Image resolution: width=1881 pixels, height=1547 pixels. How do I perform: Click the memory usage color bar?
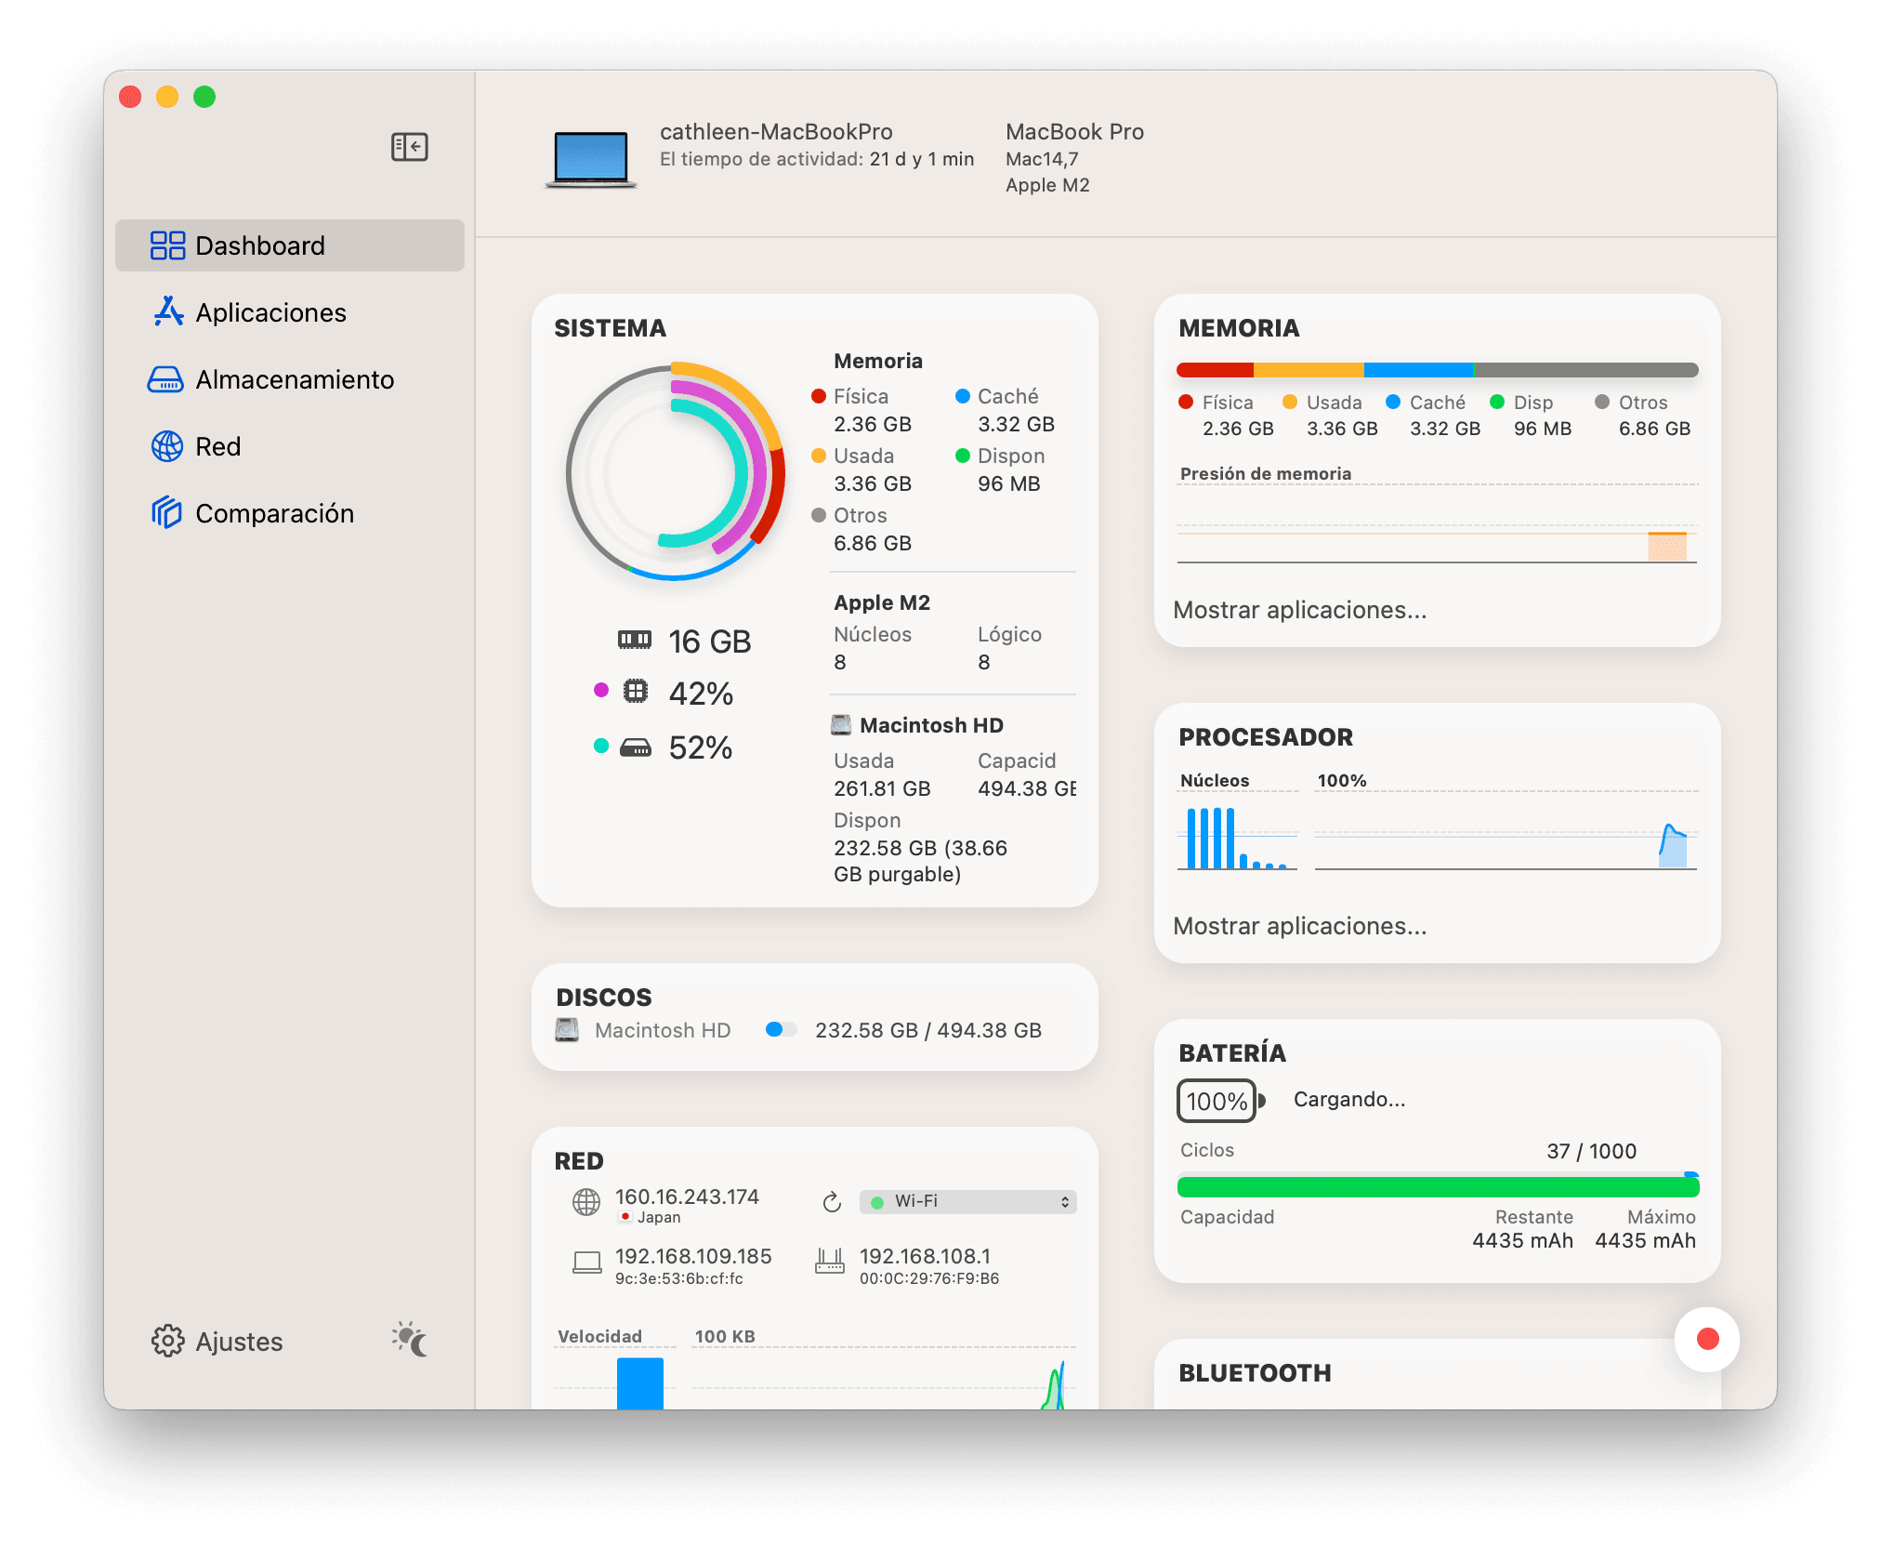pyautogui.click(x=1437, y=370)
